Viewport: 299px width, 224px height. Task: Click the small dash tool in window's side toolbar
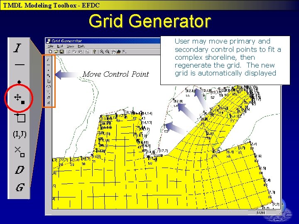click(x=48, y=65)
